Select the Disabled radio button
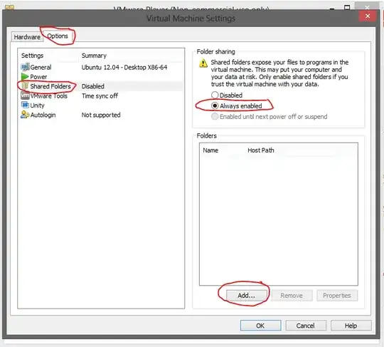The image size is (384, 347). point(215,95)
